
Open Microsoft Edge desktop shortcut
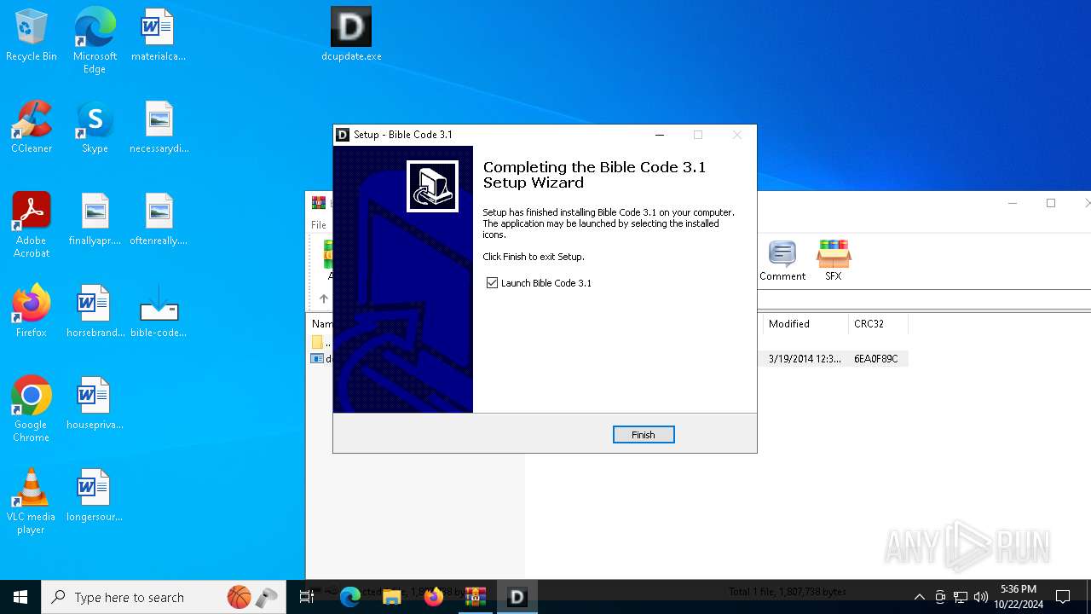[95, 40]
